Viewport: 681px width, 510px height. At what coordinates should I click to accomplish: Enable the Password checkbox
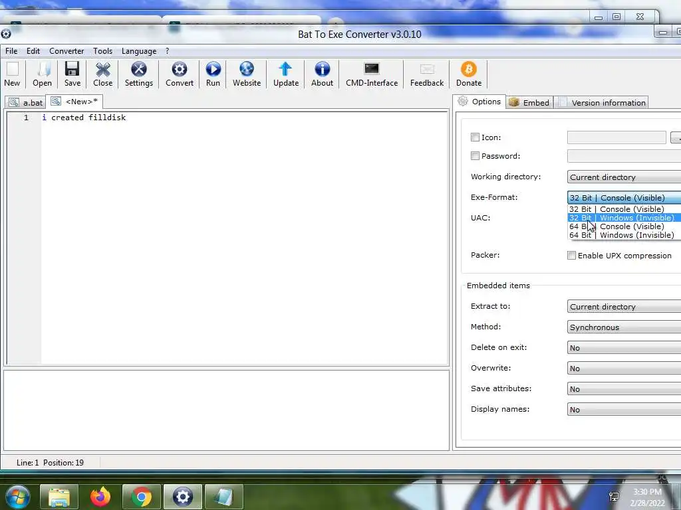475,155
